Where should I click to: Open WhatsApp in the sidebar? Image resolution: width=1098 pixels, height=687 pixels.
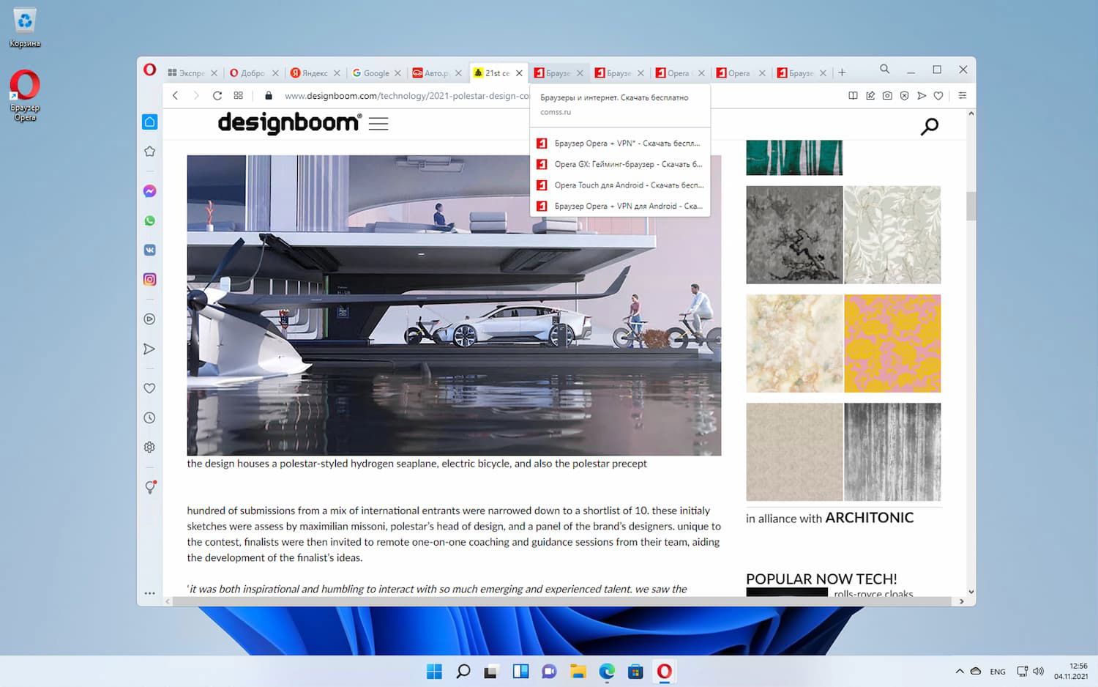149,220
